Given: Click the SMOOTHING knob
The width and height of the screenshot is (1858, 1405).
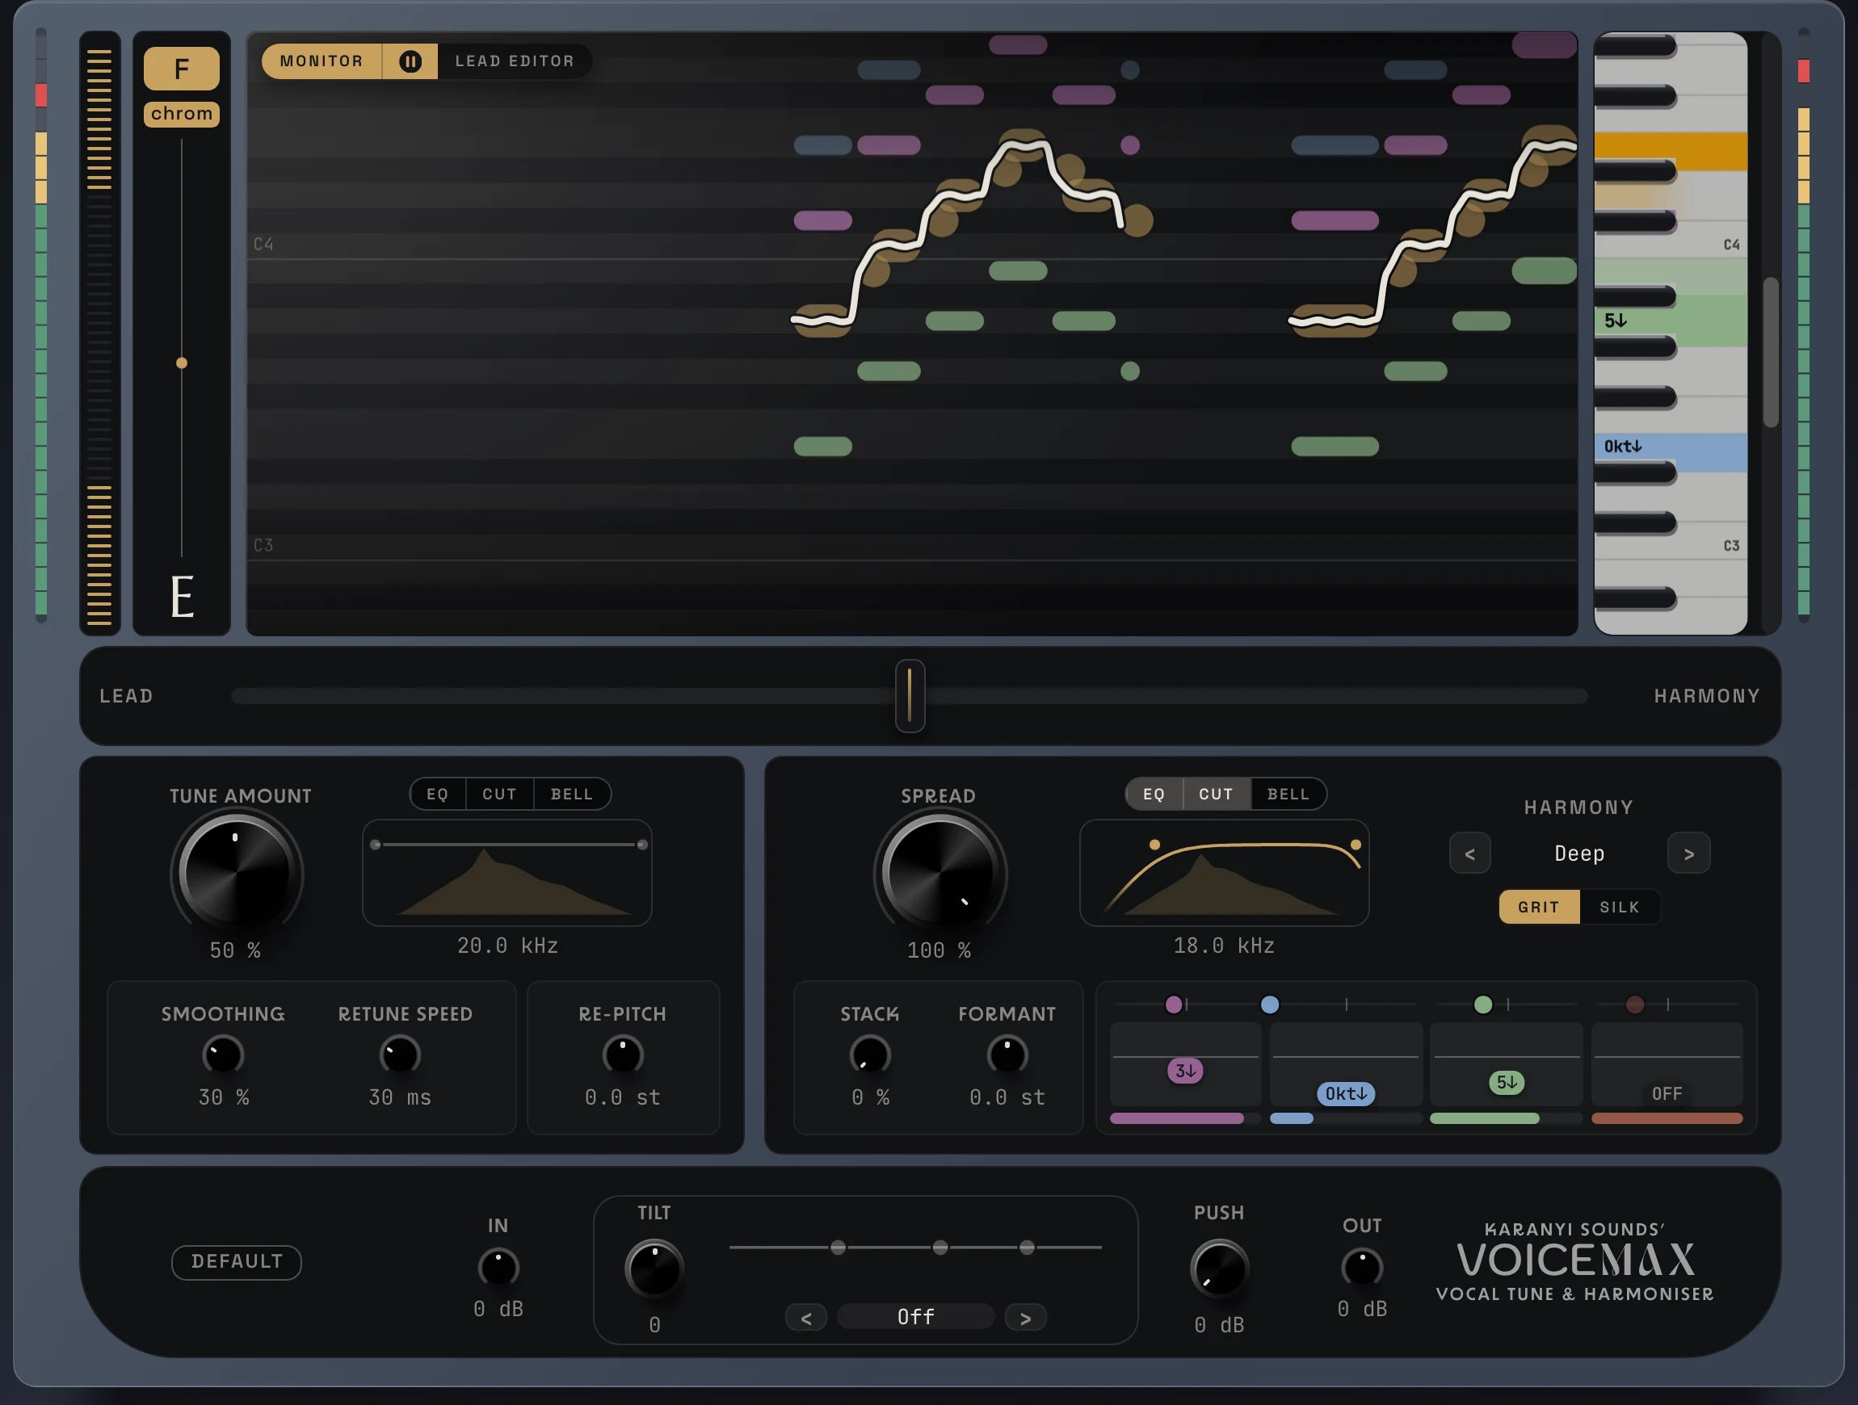Looking at the screenshot, I should (x=223, y=1055).
